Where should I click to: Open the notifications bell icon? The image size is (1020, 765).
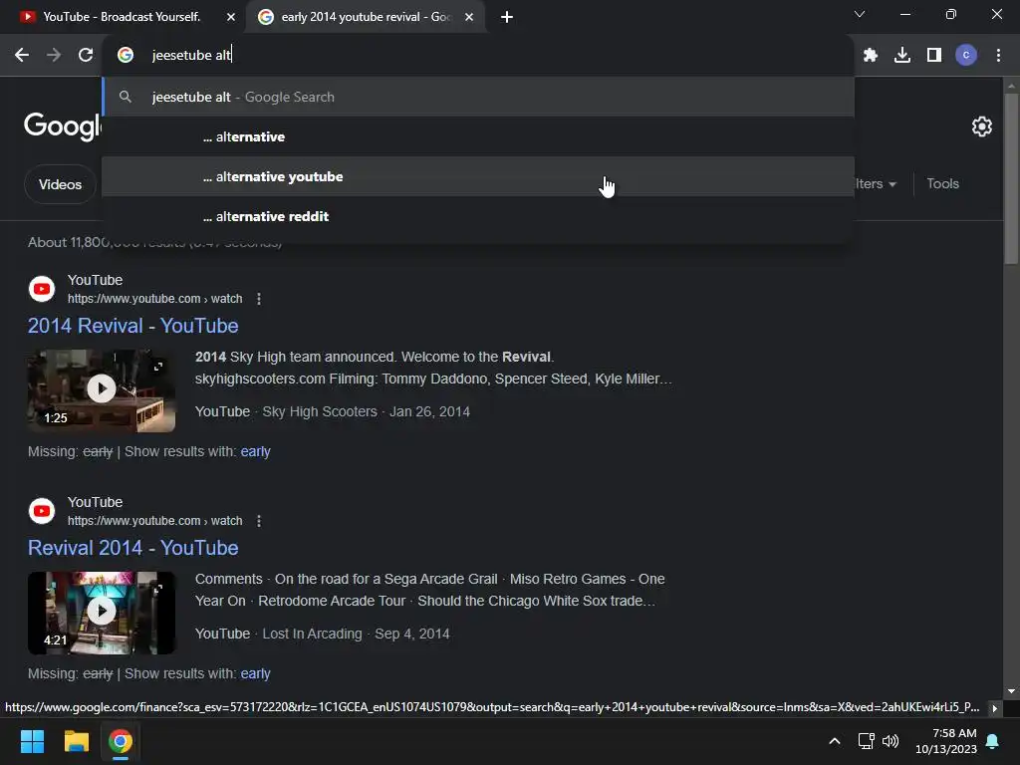point(993,741)
